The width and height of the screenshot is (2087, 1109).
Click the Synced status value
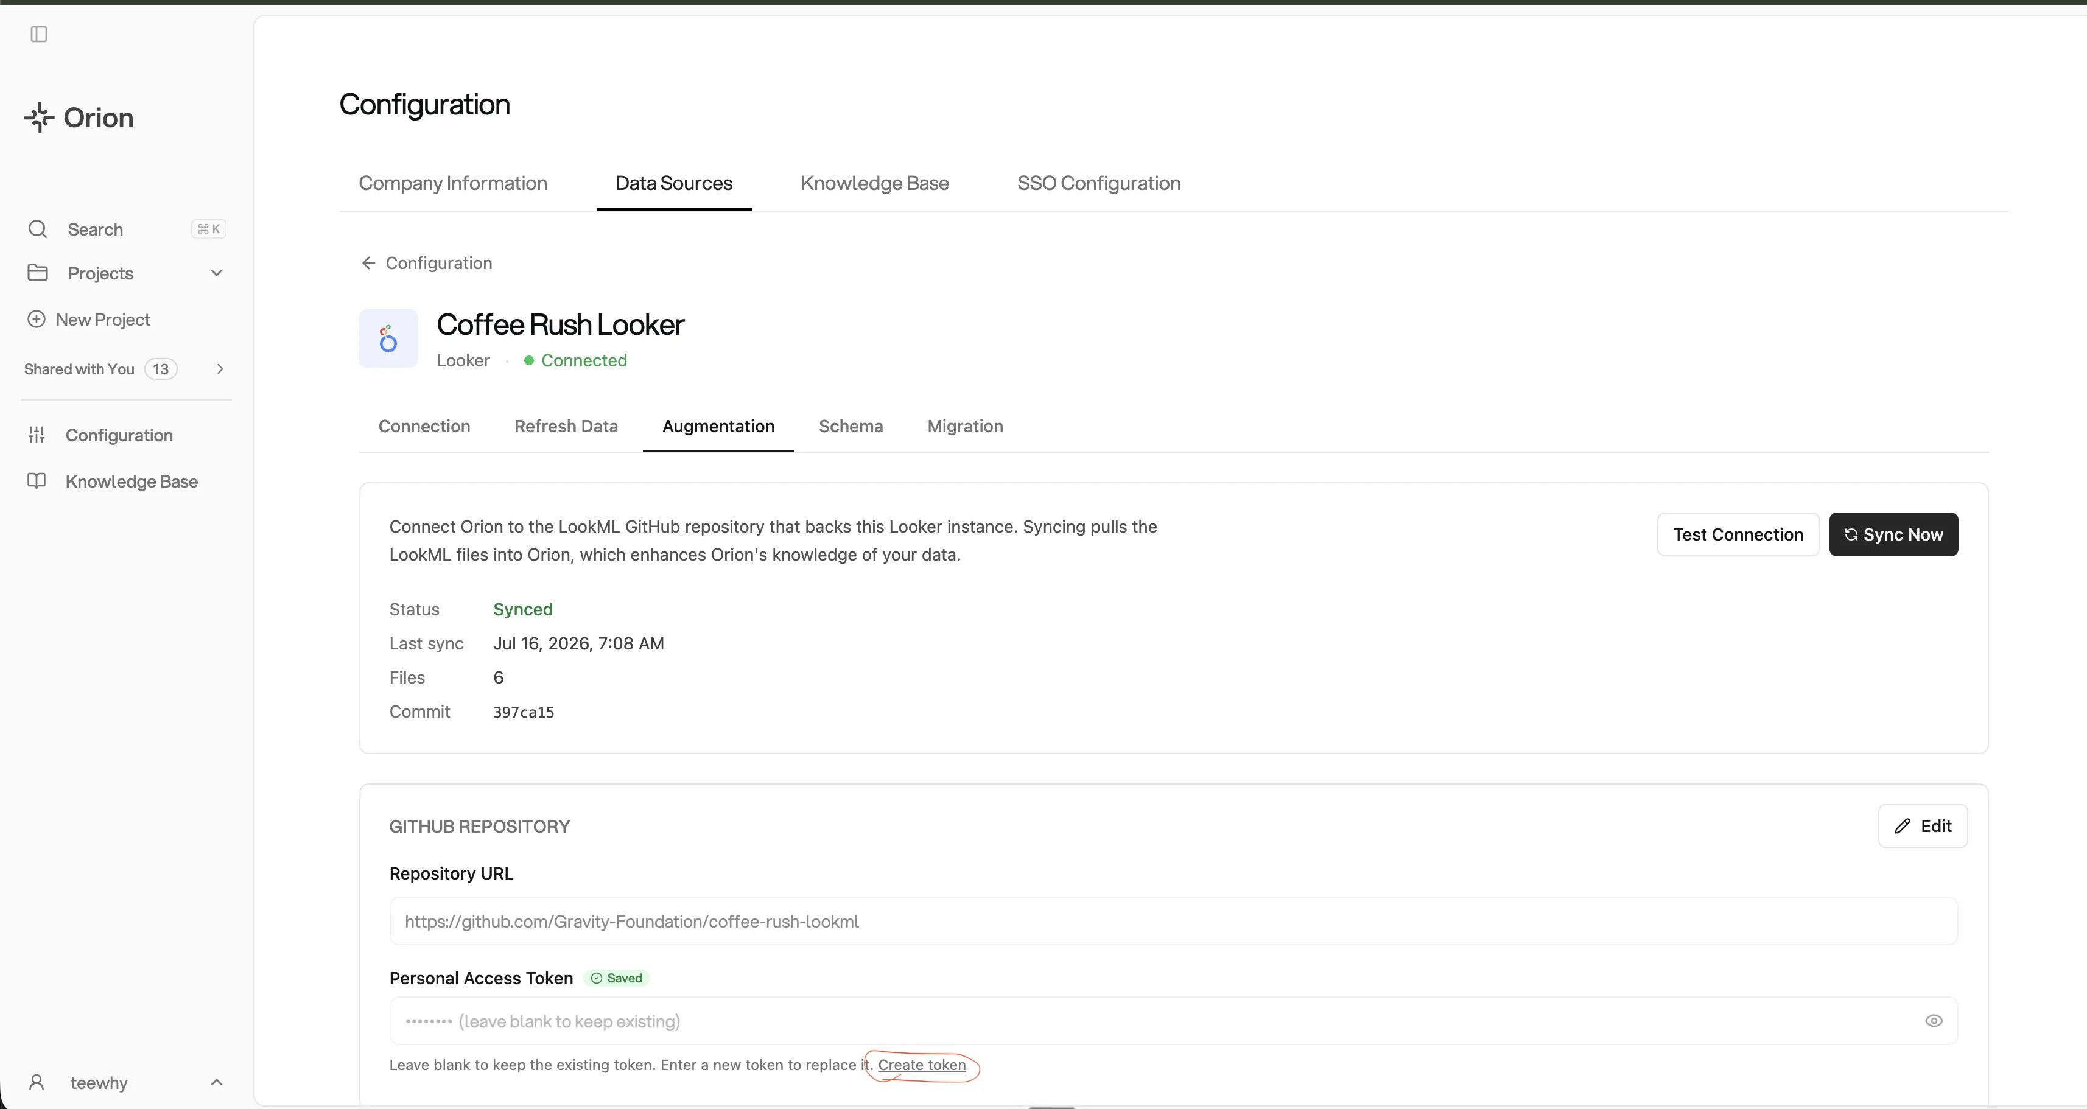(522, 609)
